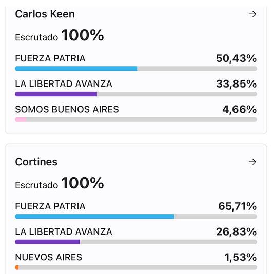Click the 50,43% result value
Viewport: 272px width, 274px height.
pos(236,58)
